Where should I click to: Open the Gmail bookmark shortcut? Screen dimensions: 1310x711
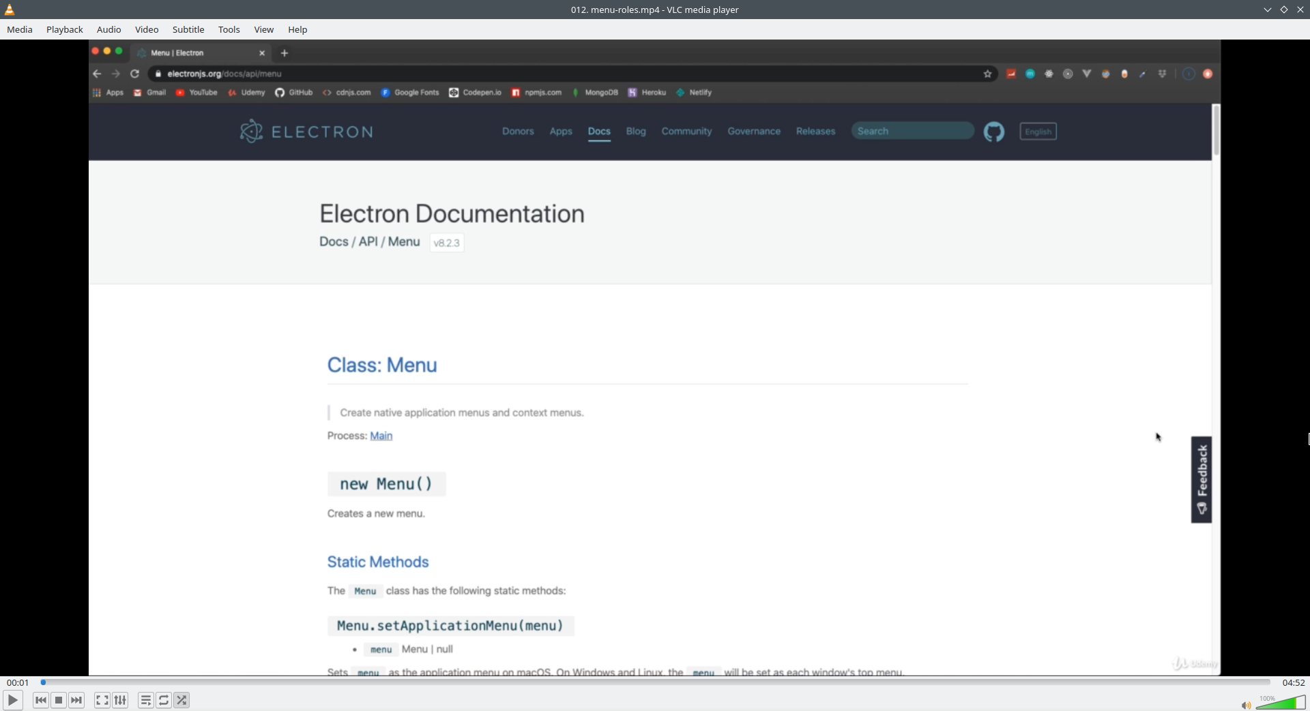(149, 92)
